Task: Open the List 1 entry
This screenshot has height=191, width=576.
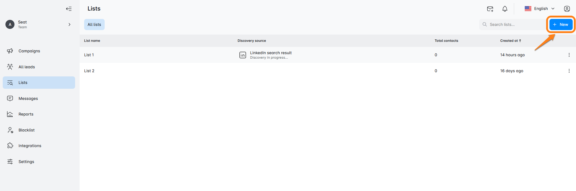Action: coord(89,55)
